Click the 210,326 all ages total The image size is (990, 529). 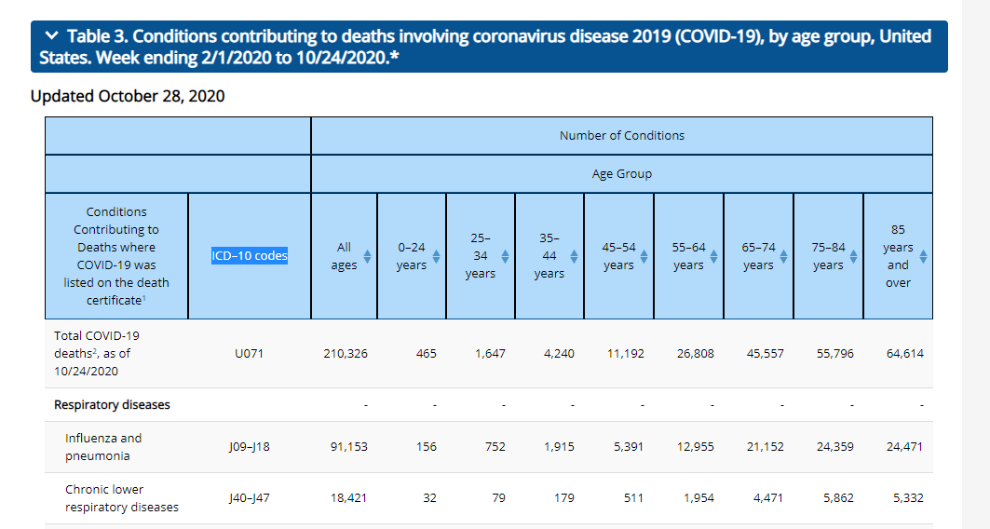click(346, 354)
